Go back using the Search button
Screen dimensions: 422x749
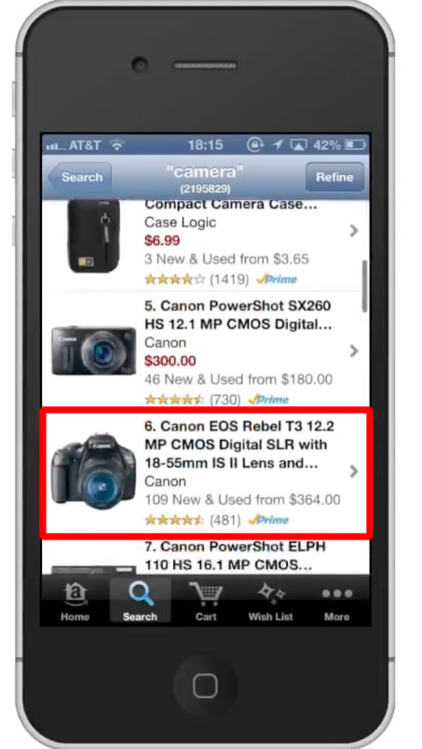(x=79, y=177)
